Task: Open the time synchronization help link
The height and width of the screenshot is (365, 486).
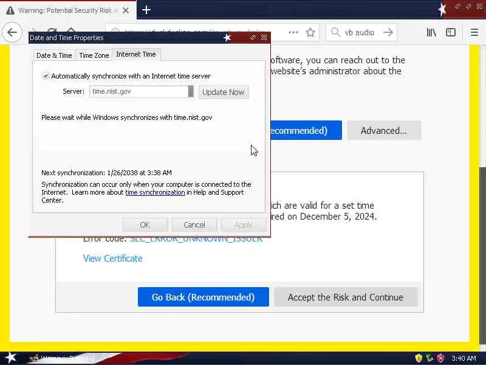Action: (155, 192)
